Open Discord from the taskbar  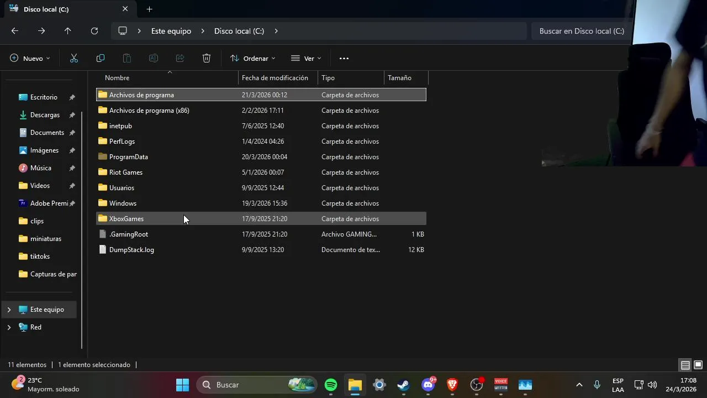click(428, 385)
